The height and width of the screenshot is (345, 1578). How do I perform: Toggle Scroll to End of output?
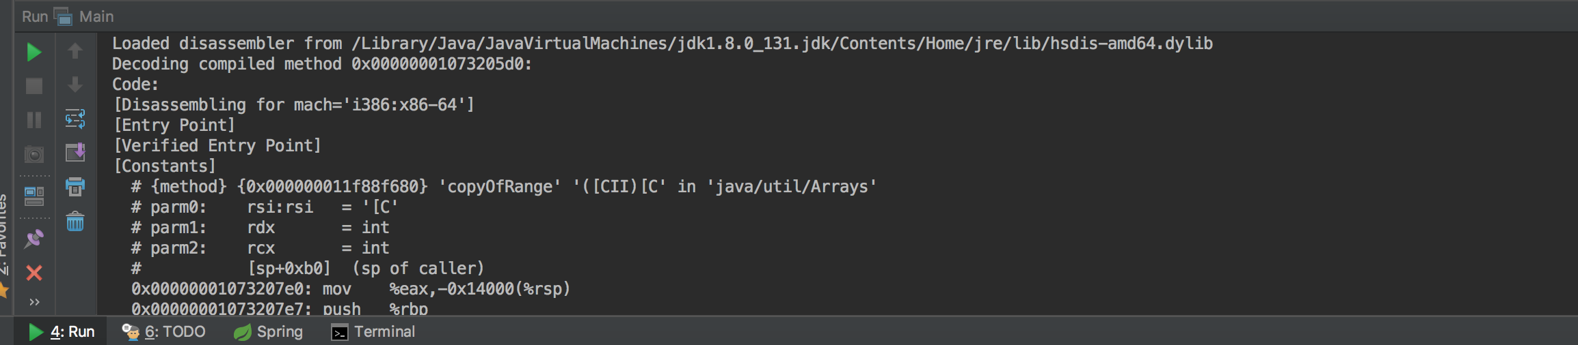75,152
